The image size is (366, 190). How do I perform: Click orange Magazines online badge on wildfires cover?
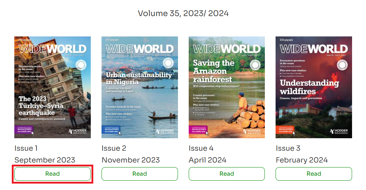pyautogui.click(x=285, y=130)
